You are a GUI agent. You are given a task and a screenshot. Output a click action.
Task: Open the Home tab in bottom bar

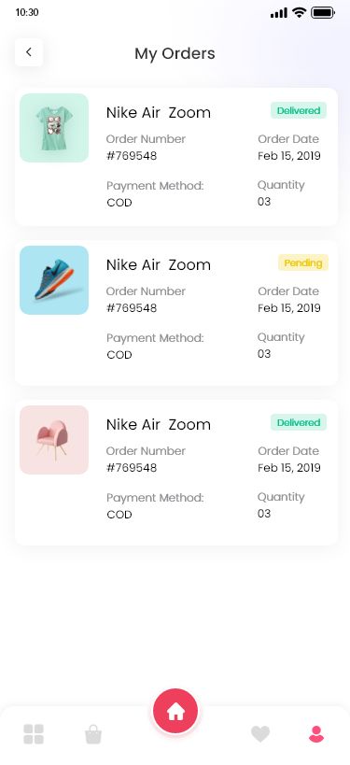175,711
